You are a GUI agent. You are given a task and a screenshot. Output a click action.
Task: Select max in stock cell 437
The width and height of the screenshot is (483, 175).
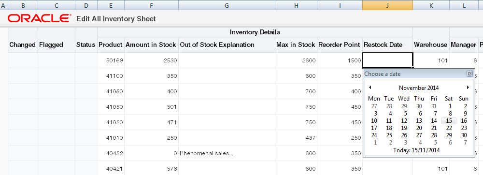point(296,138)
